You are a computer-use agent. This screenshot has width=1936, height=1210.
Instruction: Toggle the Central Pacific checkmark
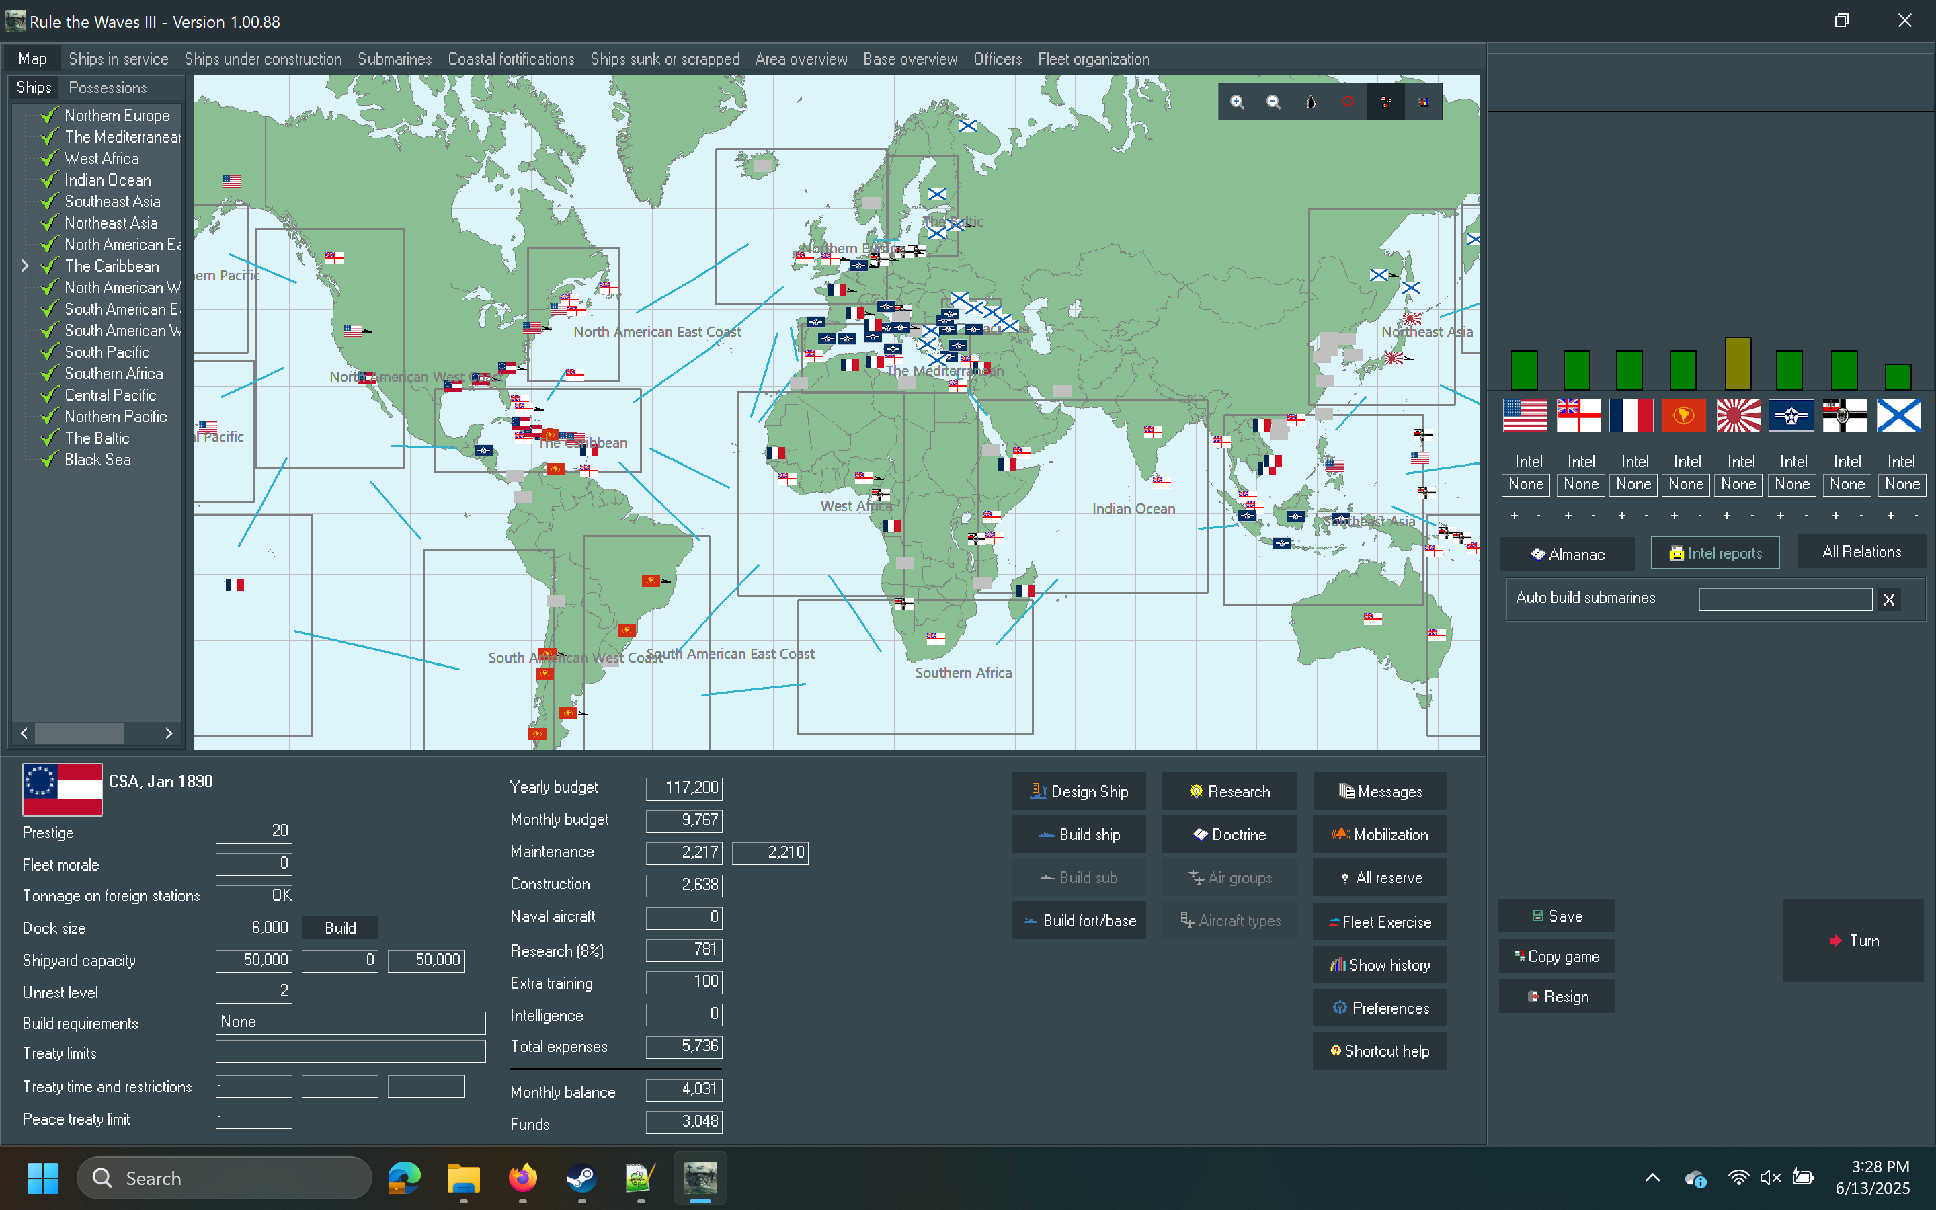(x=50, y=395)
